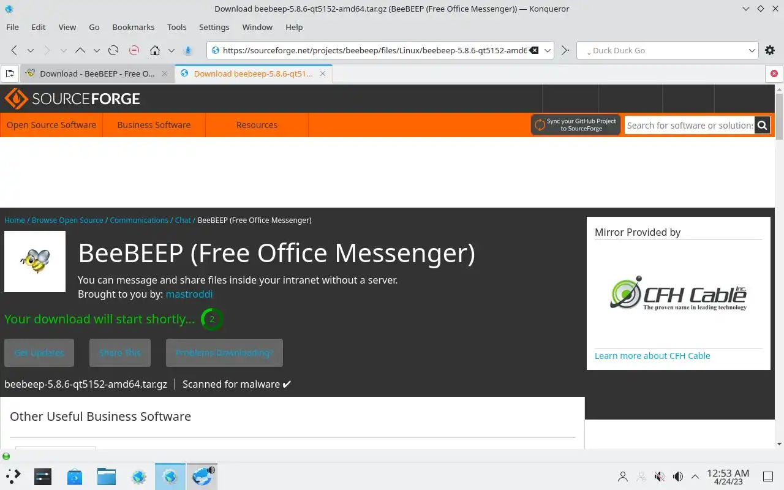Open the View menu
Image resolution: width=784 pixels, height=490 pixels.
click(67, 27)
